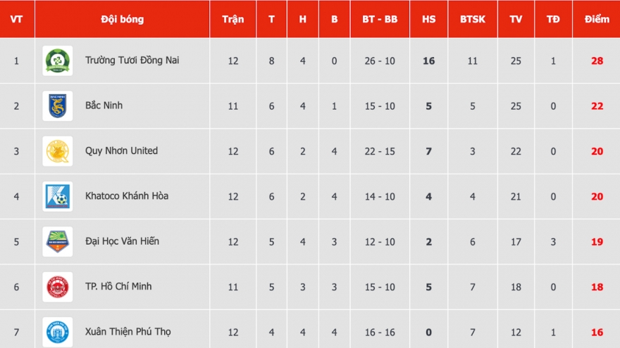Select the Quy Nhơn United team name

(x=121, y=150)
